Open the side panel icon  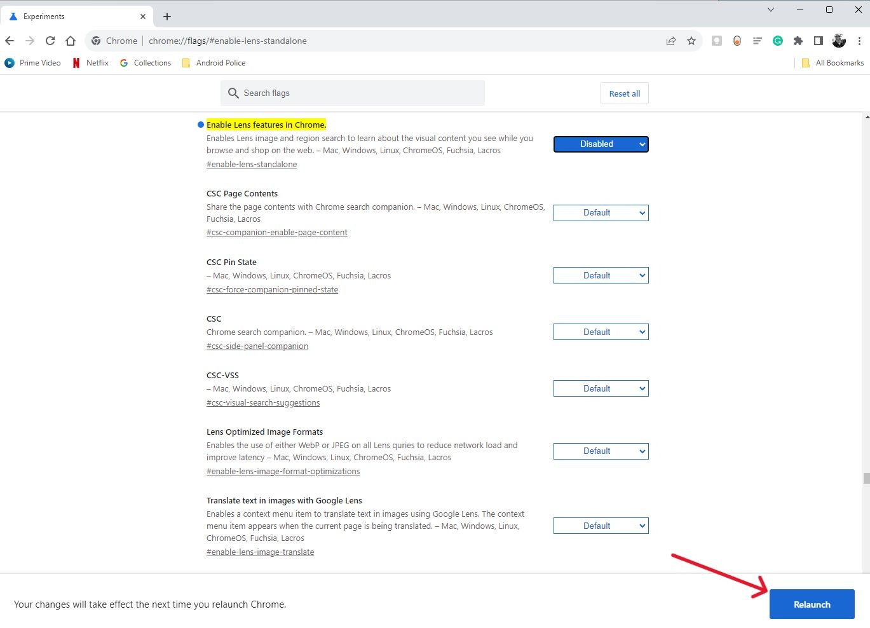click(819, 40)
